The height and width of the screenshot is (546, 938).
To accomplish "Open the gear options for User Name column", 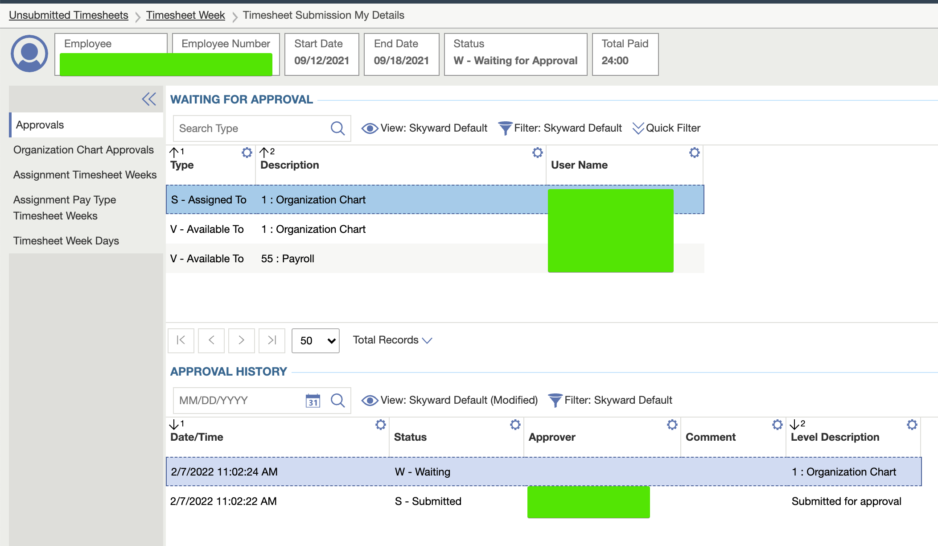I will (x=694, y=153).
